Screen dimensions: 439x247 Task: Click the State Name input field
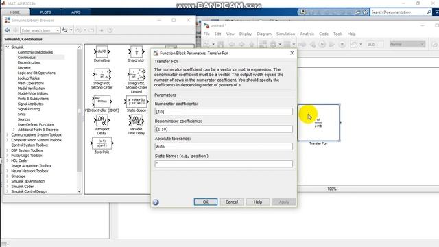coord(224,164)
